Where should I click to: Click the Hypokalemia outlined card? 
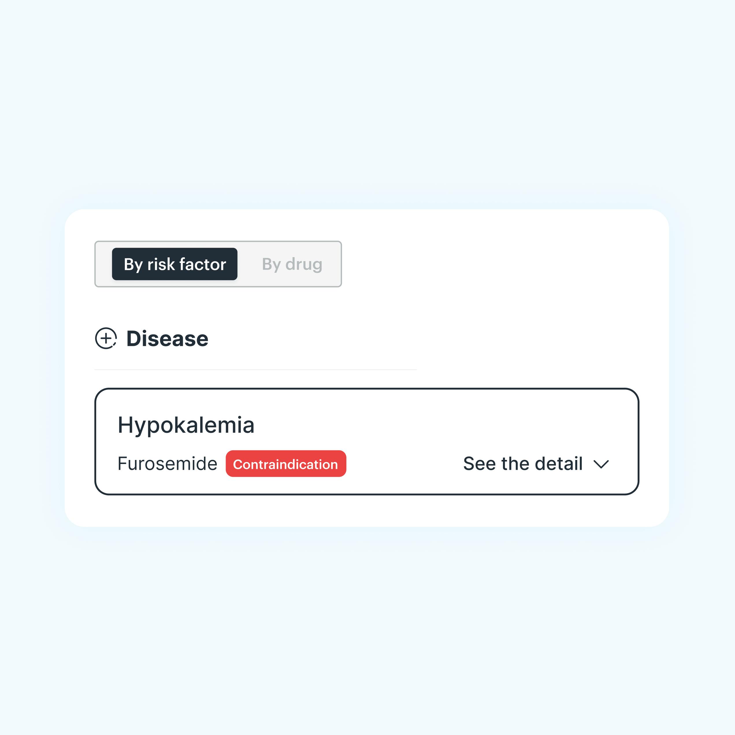tap(367, 442)
